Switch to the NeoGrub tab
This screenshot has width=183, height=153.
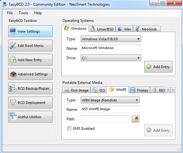click(147, 29)
